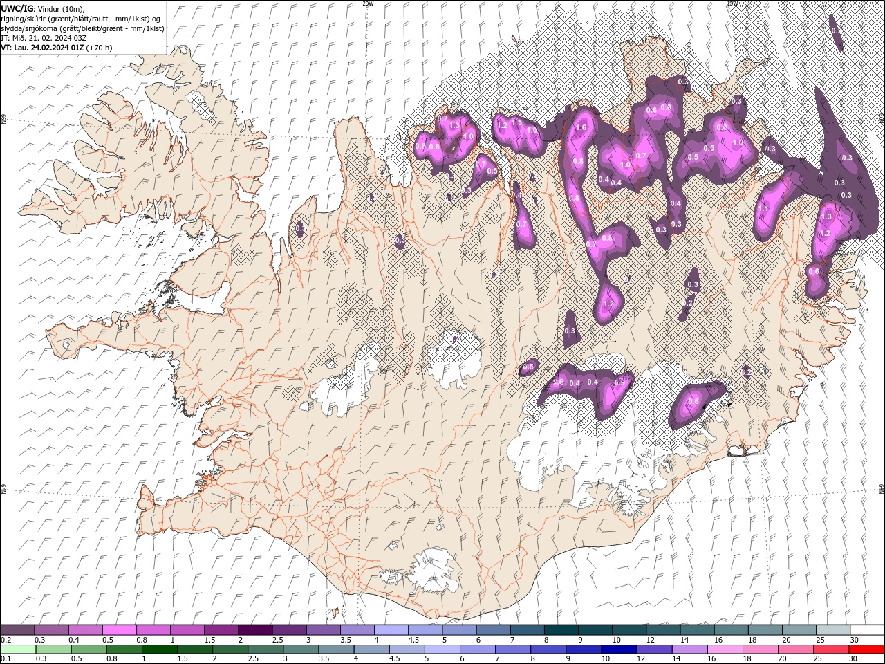Viewport: 885px width, 664px height.
Task: Pick the 7–8 blue swatch in lower rain scale
Action: point(514,649)
